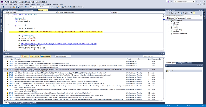Click the Navigate Backward toolbar icon
The image size is (206, 107).
3,7
